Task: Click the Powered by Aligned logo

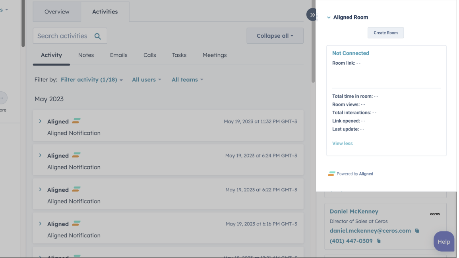Action: click(331, 174)
